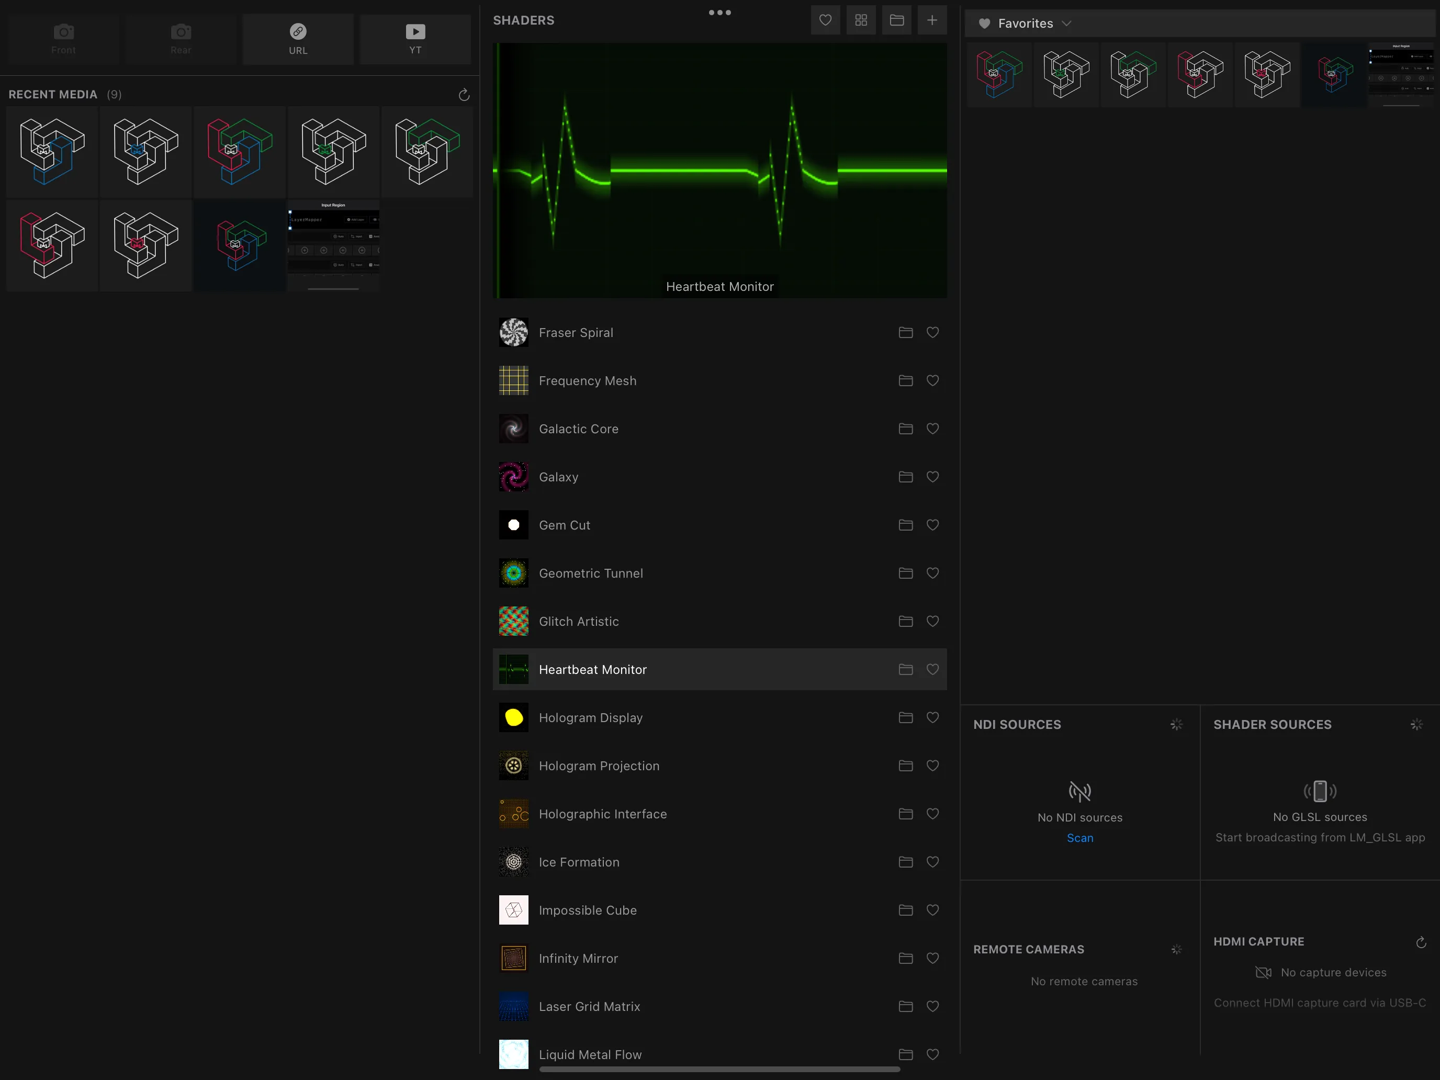Click folder icon for Laser Grid Matrix
The image size is (1440, 1080).
click(x=906, y=1007)
